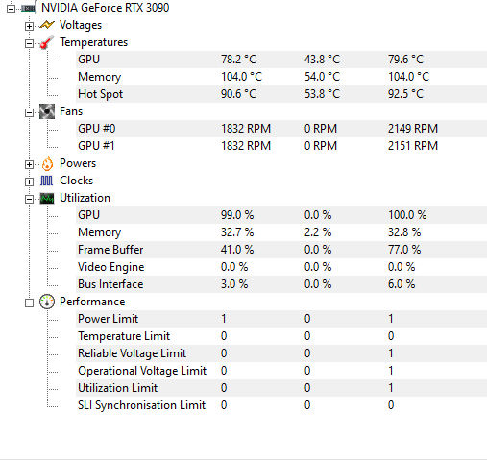This screenshot has width=487, height=461.
Task: Click the Performance gauge icon
Action: [x=47, y=302]
